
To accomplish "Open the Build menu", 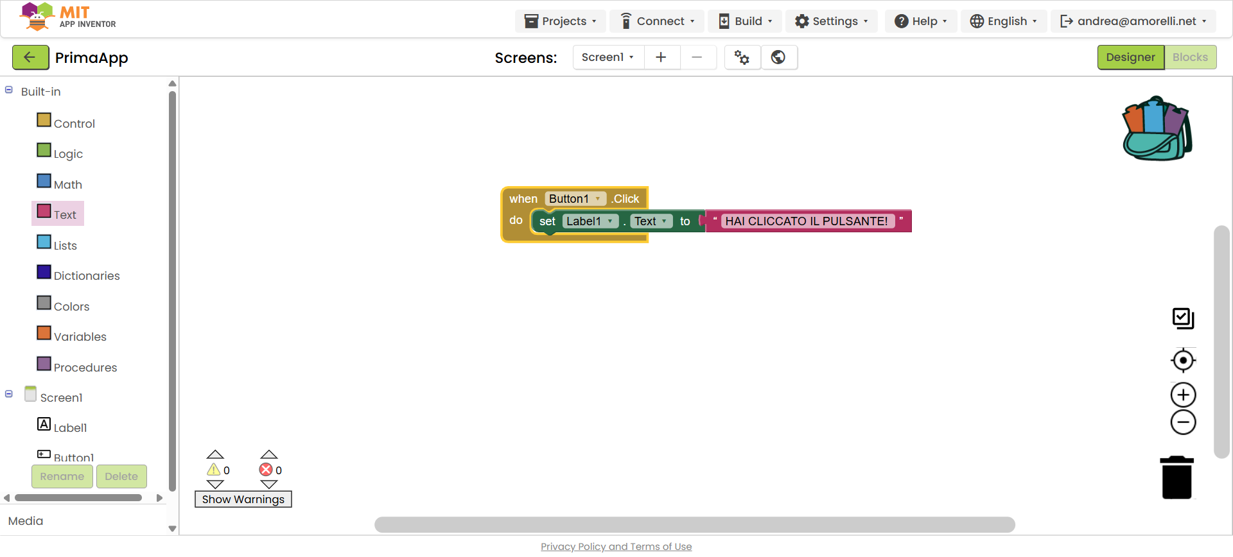I will pos(745,21).
